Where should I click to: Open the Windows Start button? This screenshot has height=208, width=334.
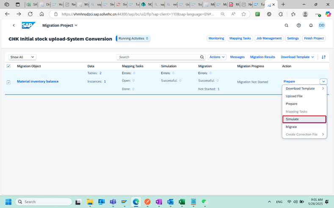point(8,202)
